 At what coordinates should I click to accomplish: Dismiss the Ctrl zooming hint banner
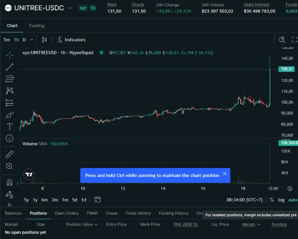point(224,174)
